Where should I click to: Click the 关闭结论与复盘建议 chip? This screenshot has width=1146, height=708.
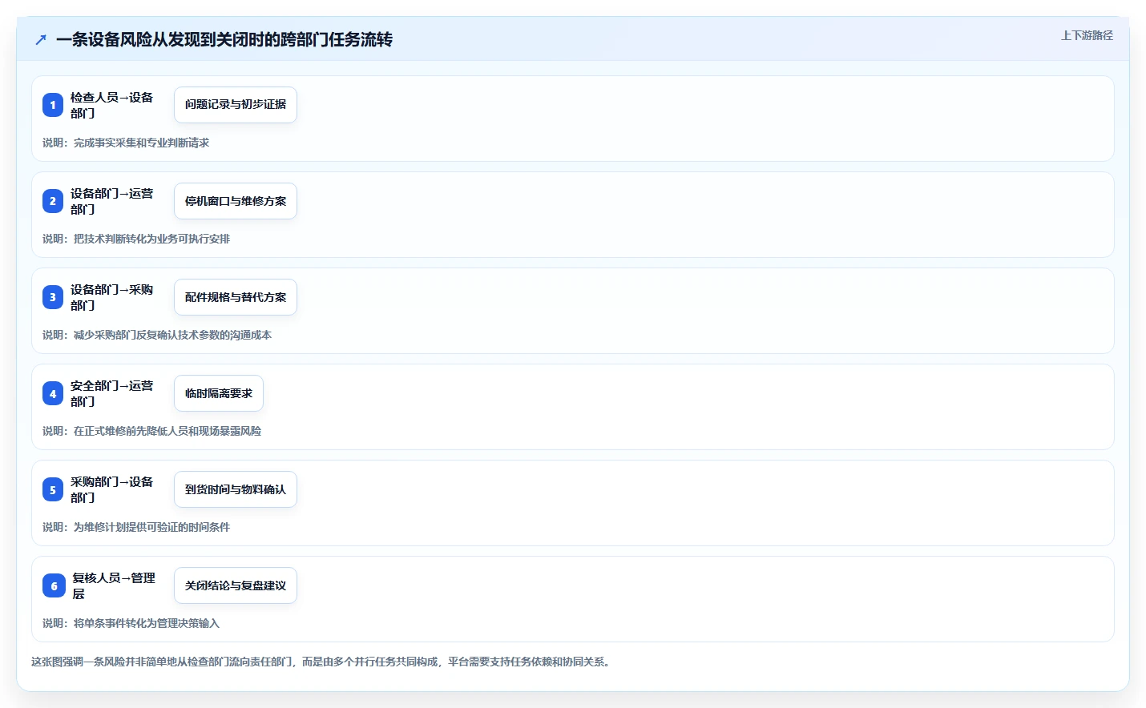tap(236, 585)
